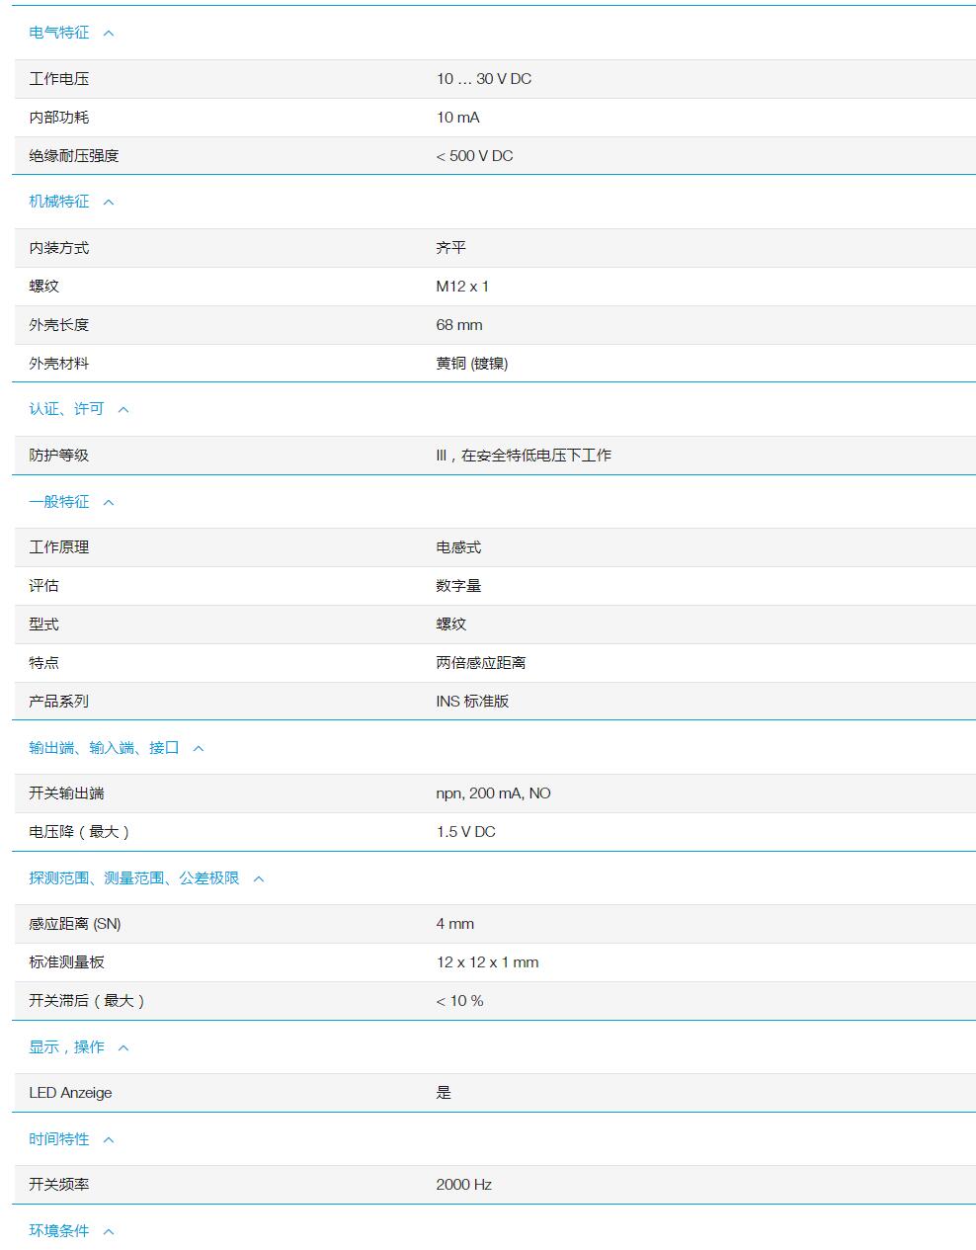Select the 一般特征 heading text

(x=57, y=502)
